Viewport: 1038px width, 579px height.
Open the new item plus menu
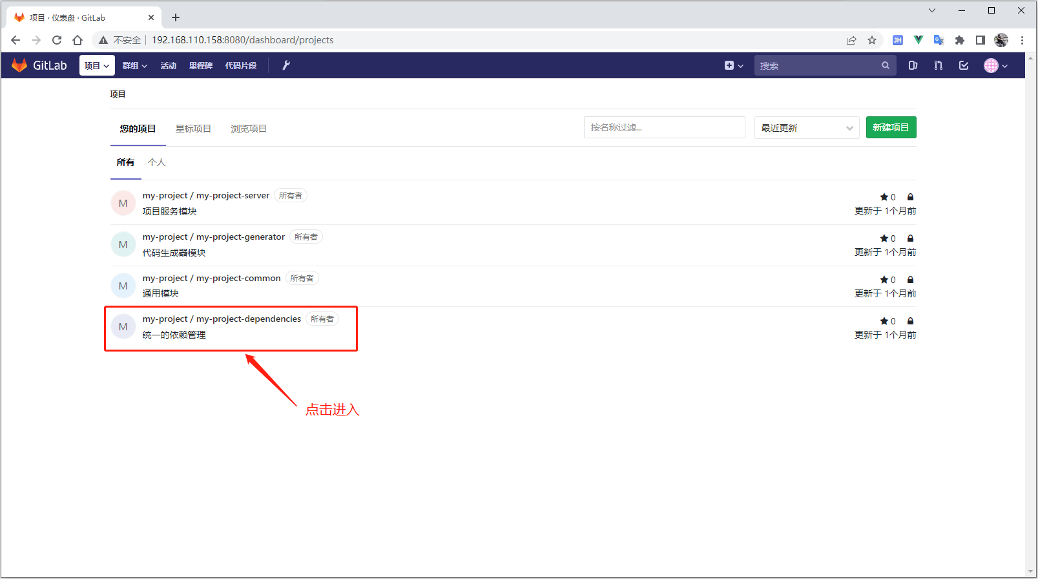[x=734, y=65]
